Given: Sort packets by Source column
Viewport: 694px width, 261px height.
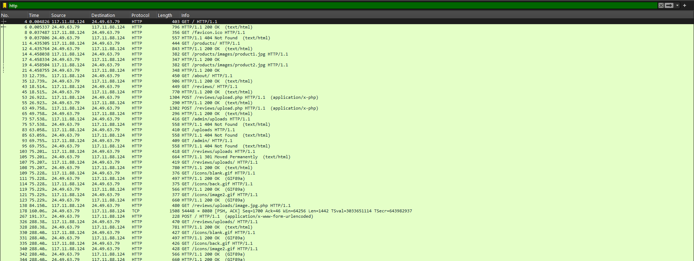Looking at the screenshot, I should click(x=70, y=15).
